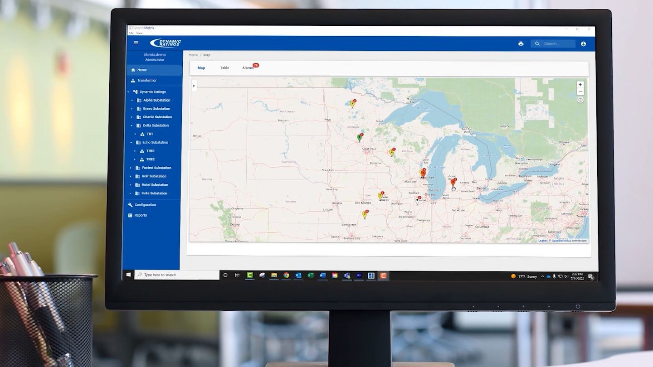Open the Windows notification center icon

tap(591, 277)
